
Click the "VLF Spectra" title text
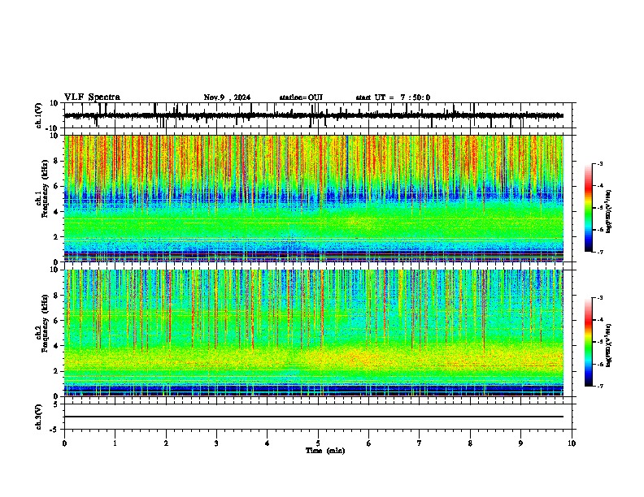[92, 97]
